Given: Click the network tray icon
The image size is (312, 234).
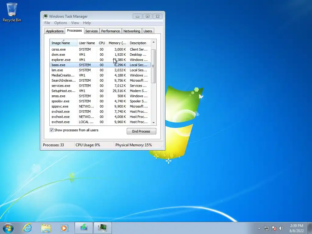Looking at the screenshot, I should (266, 228).
